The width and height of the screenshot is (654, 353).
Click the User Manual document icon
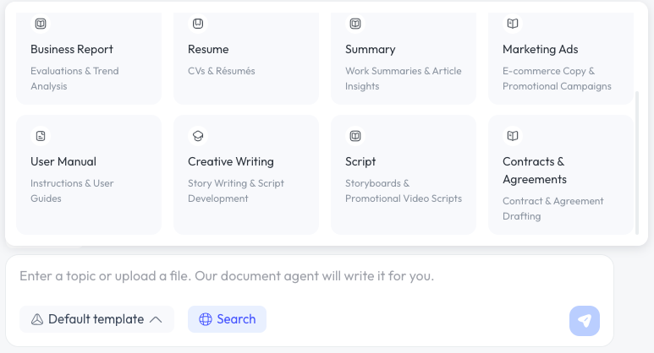(x=41, y=136)
